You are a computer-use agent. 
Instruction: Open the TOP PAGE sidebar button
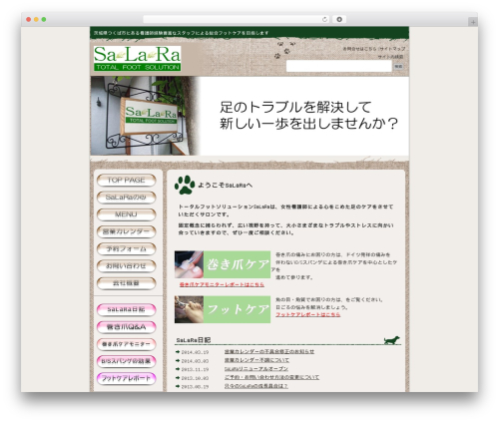(126, 181)
